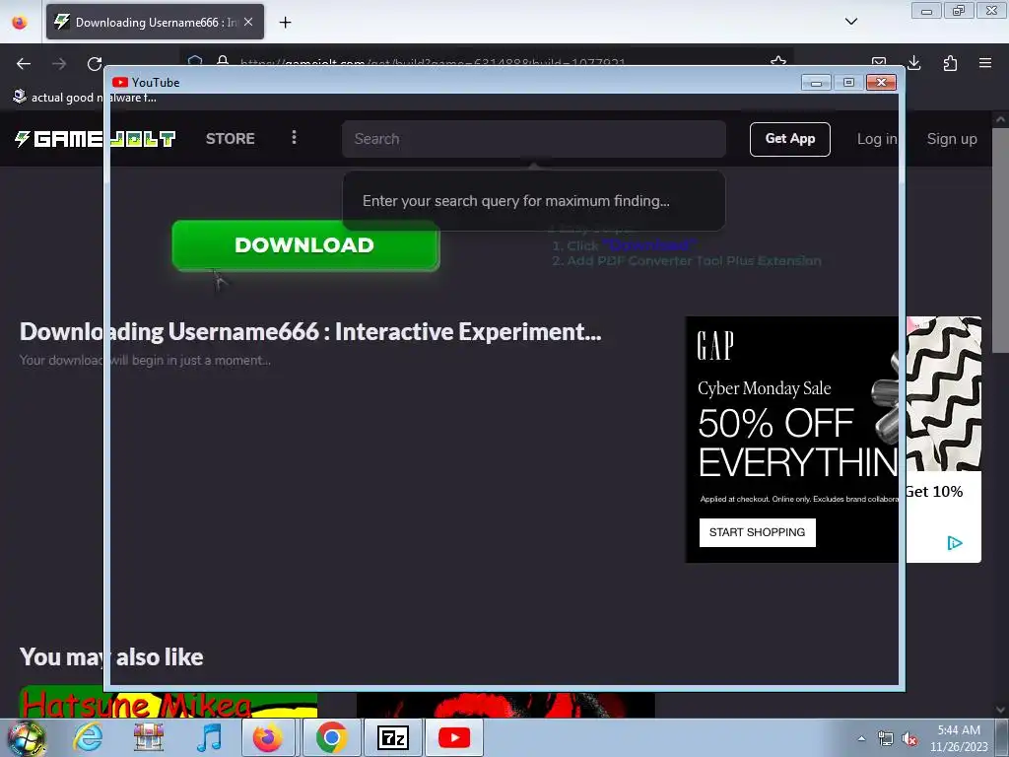Click the padlock site info icon
1009x757 pixels.
(223, 61)
